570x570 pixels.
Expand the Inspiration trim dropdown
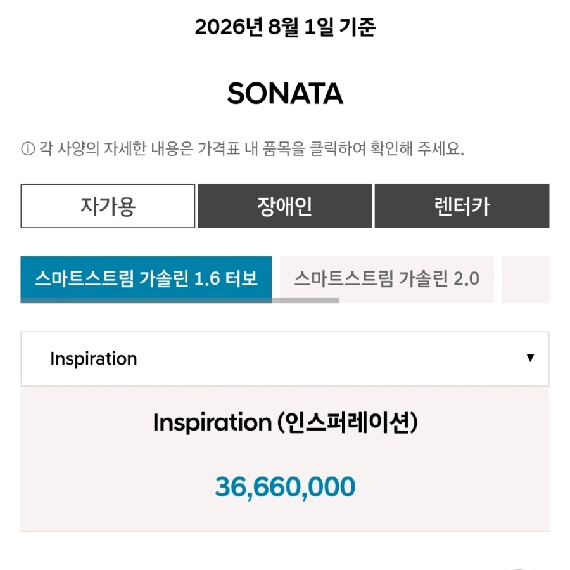[285, 359]
